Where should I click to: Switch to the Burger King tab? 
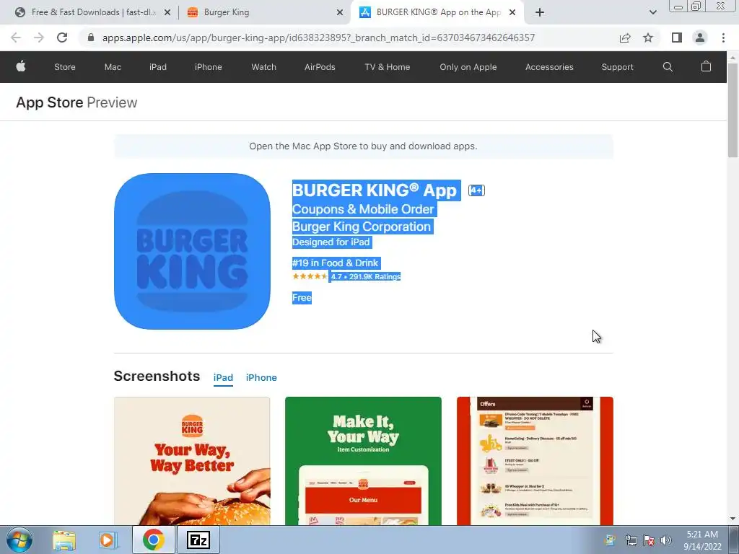pos(265,12)
